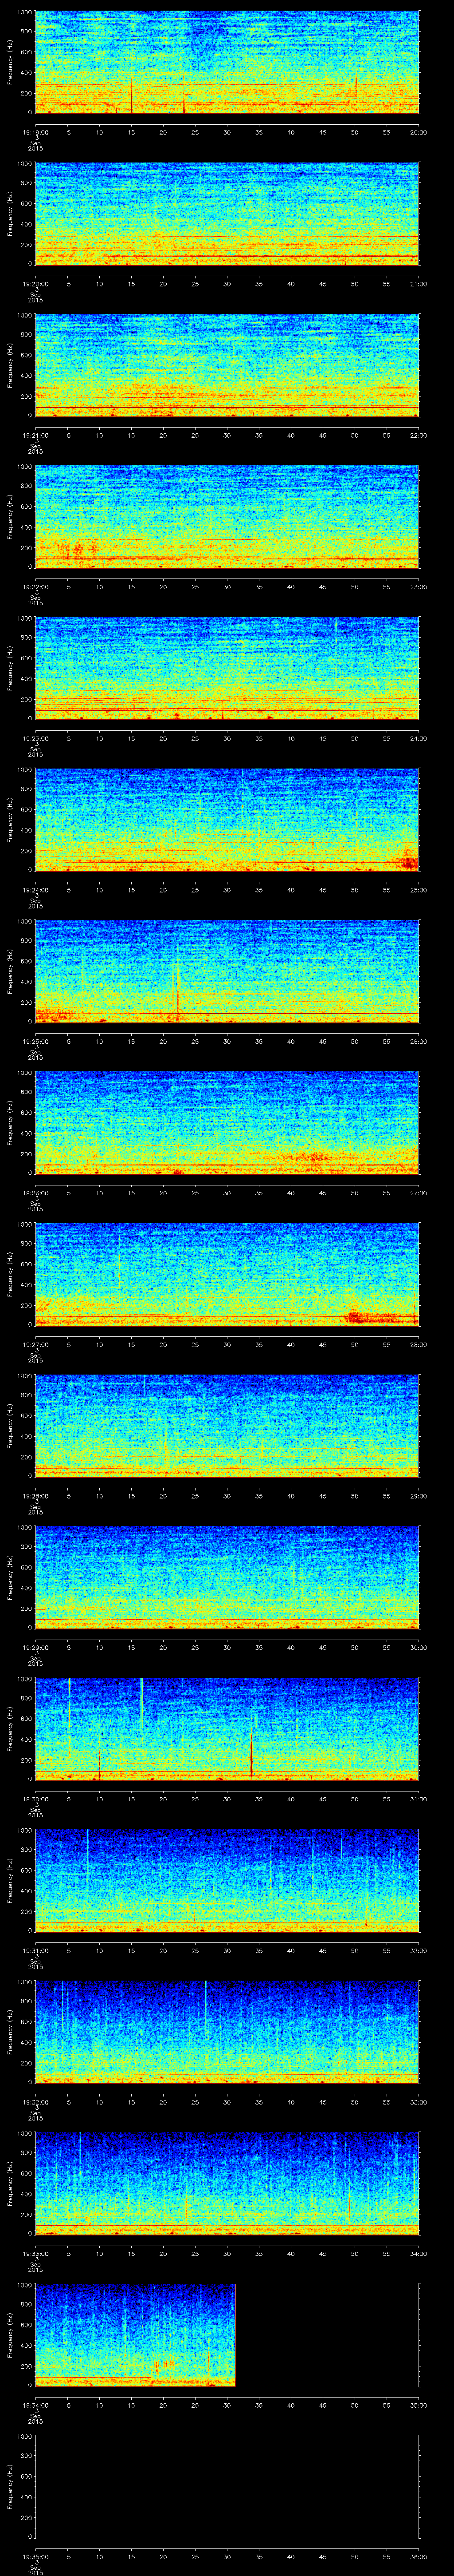
Task: Click the 27:00 end time label
Action: (x=419, y=1193)
